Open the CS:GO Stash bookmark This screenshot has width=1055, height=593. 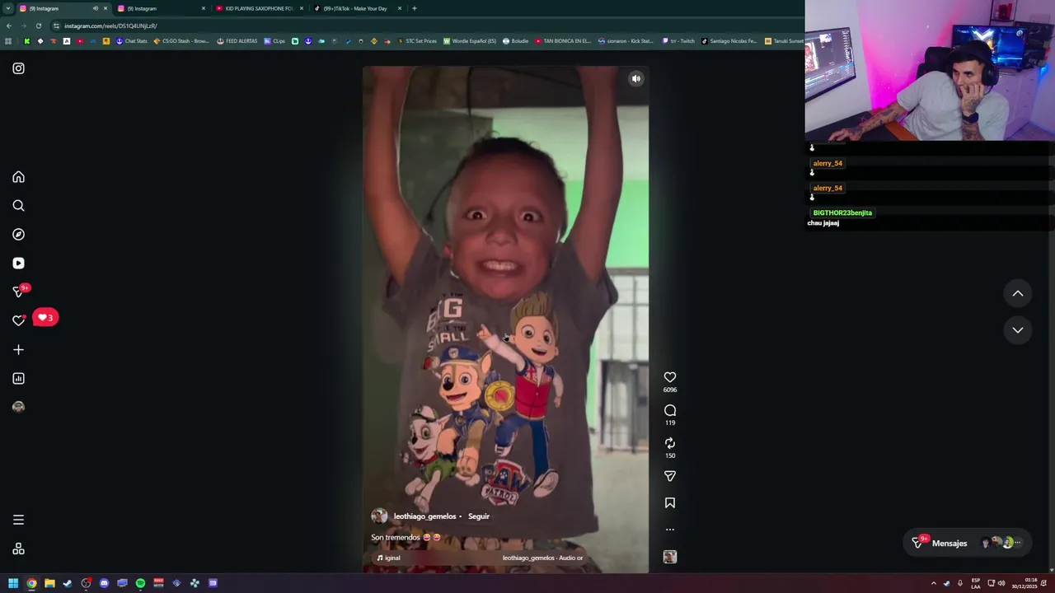181,41
